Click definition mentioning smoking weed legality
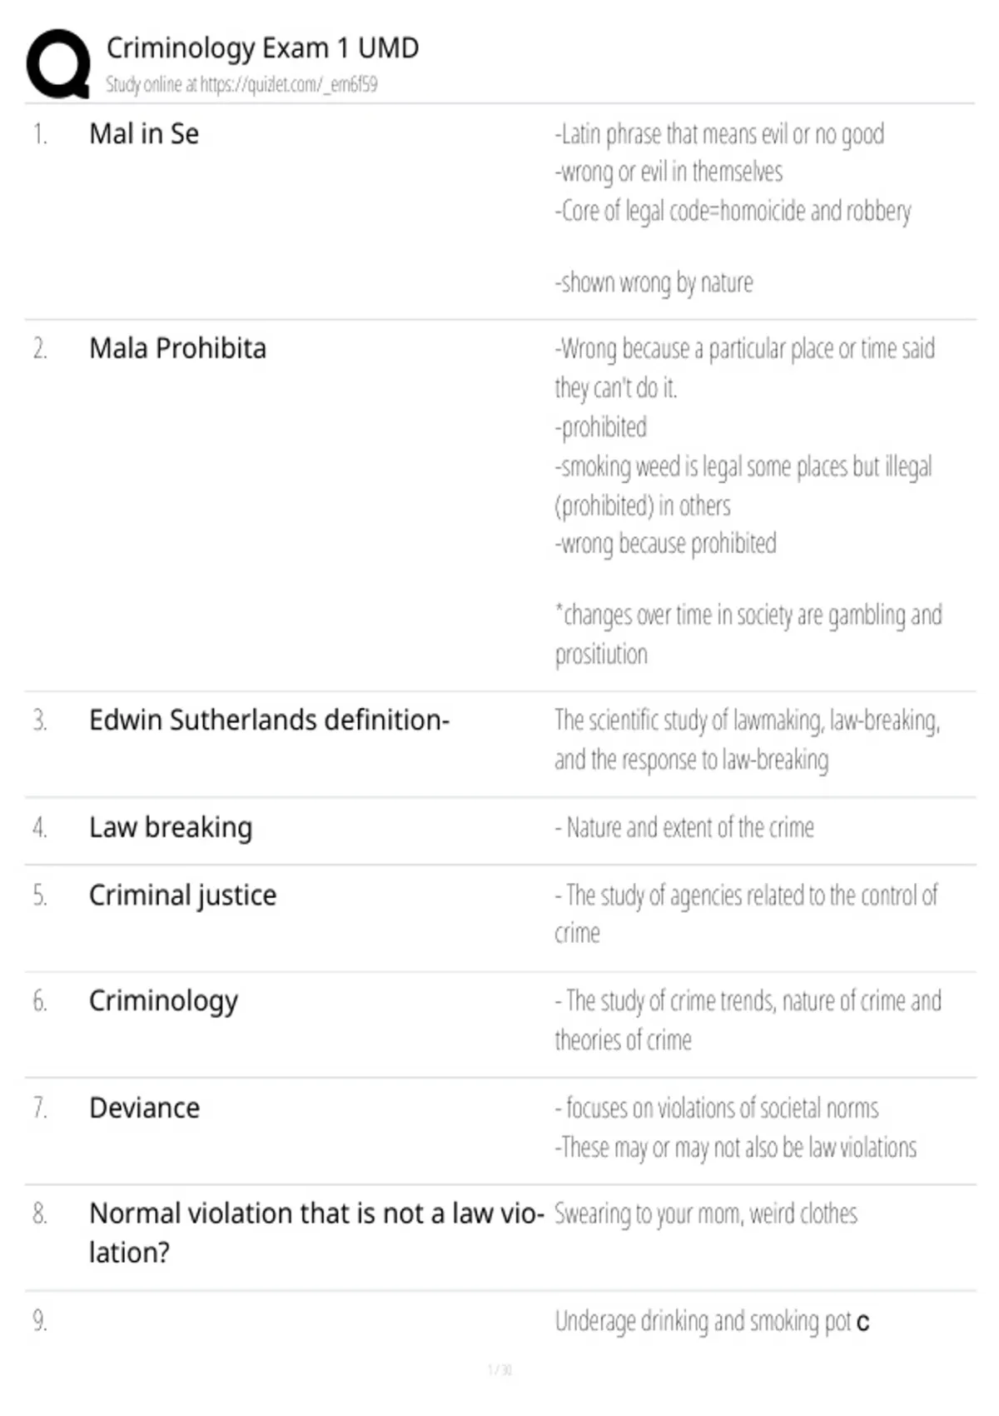The height and width of the screenshot is (1416, 999). pos(743,486)
